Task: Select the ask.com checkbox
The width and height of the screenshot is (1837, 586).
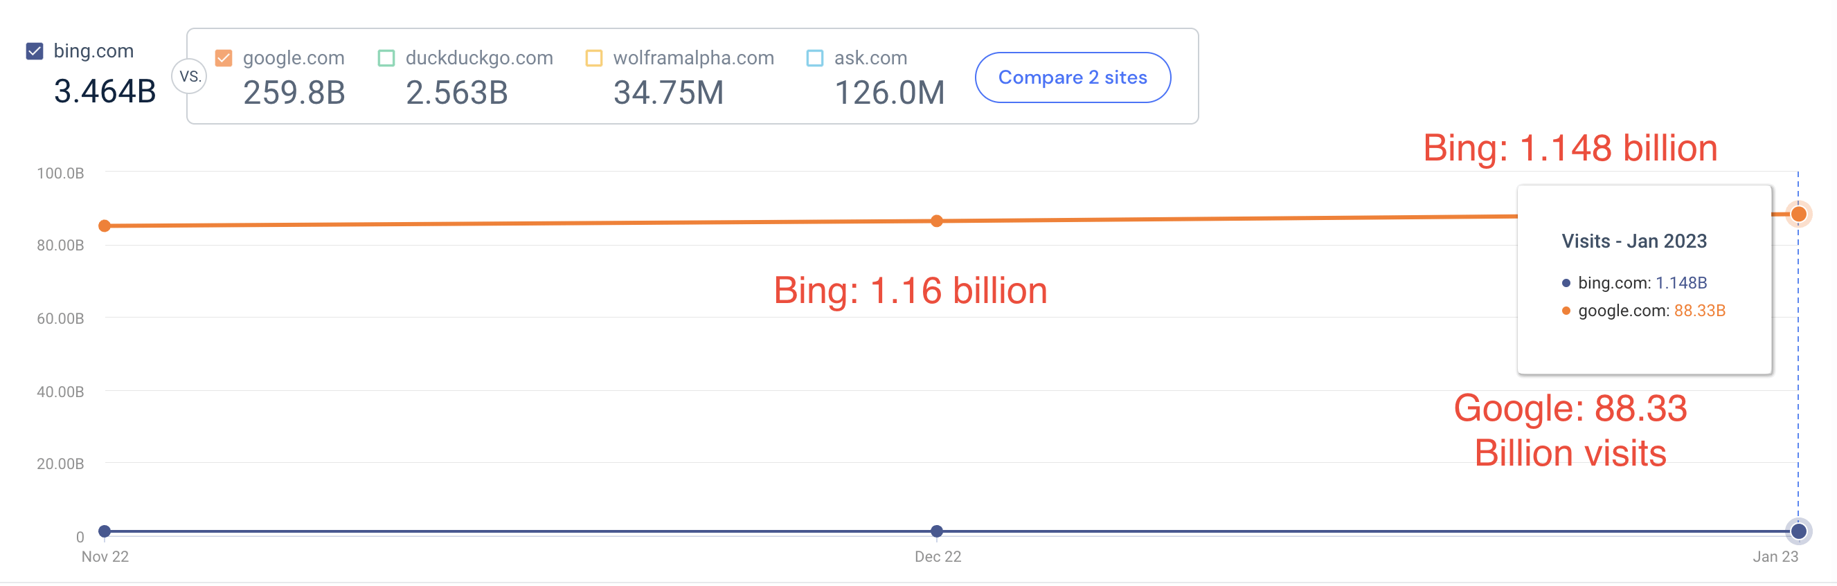Action: tap(814, 58)
